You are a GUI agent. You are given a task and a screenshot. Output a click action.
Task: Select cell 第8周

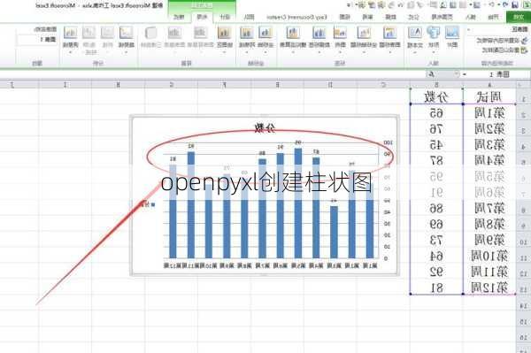click(x=489, y=224)
